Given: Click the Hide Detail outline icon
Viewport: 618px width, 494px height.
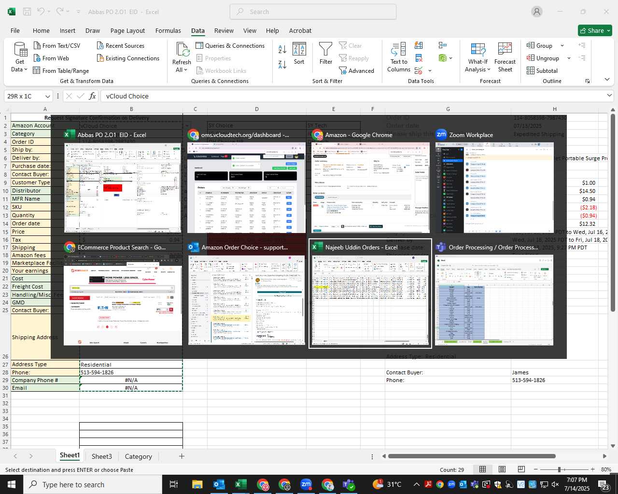Looking at the screenshot, I should click(x=582, y=58).
